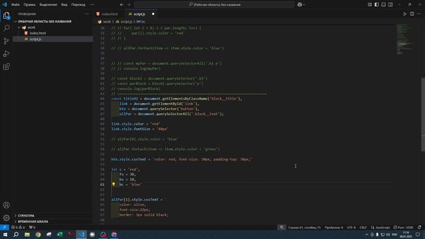Change indentation spaces setting
The image size is (425, 239).
pyautogui.click(x=333, y=227)
